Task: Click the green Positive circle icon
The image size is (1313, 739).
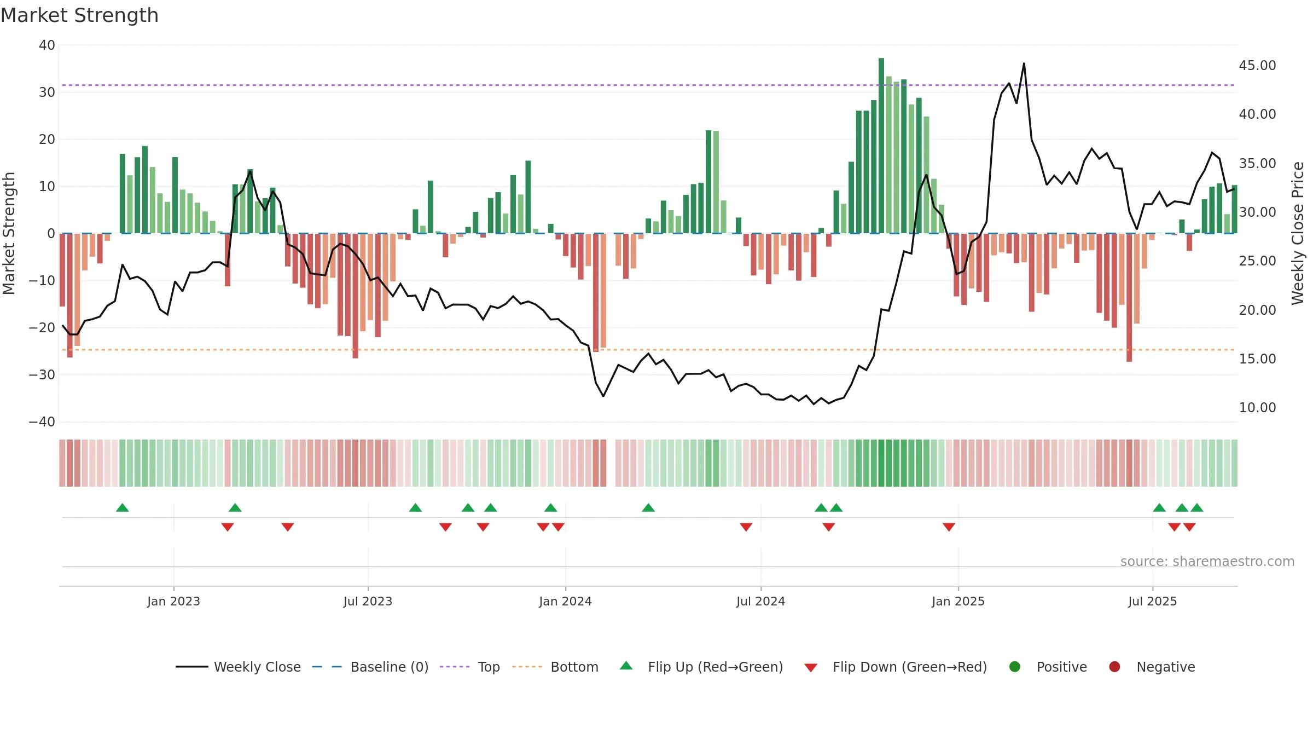Action: 1015,667
